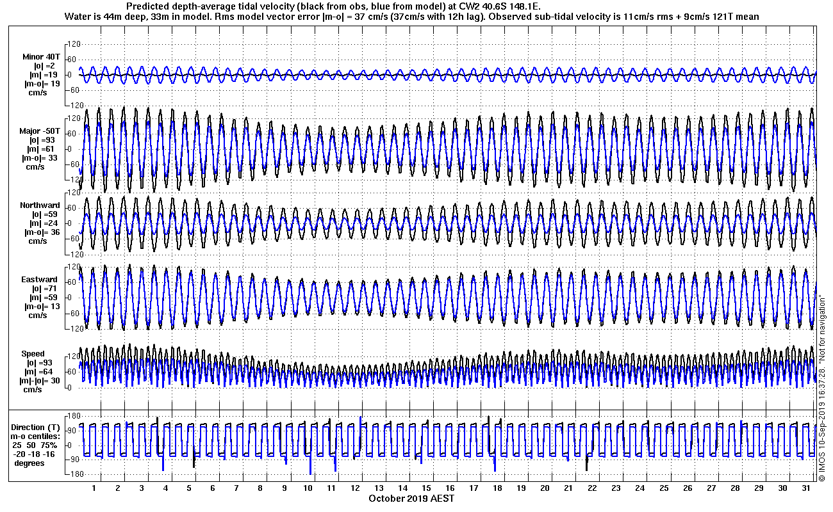This screenshot has height=512, width=833.
Task: Click day '15' on the date axis
Action: click(426, 488)
